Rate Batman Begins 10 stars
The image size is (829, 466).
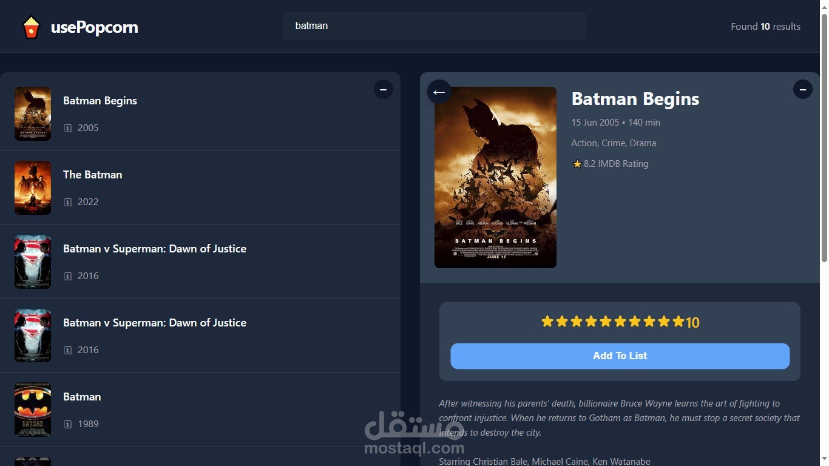pos(678,322)
